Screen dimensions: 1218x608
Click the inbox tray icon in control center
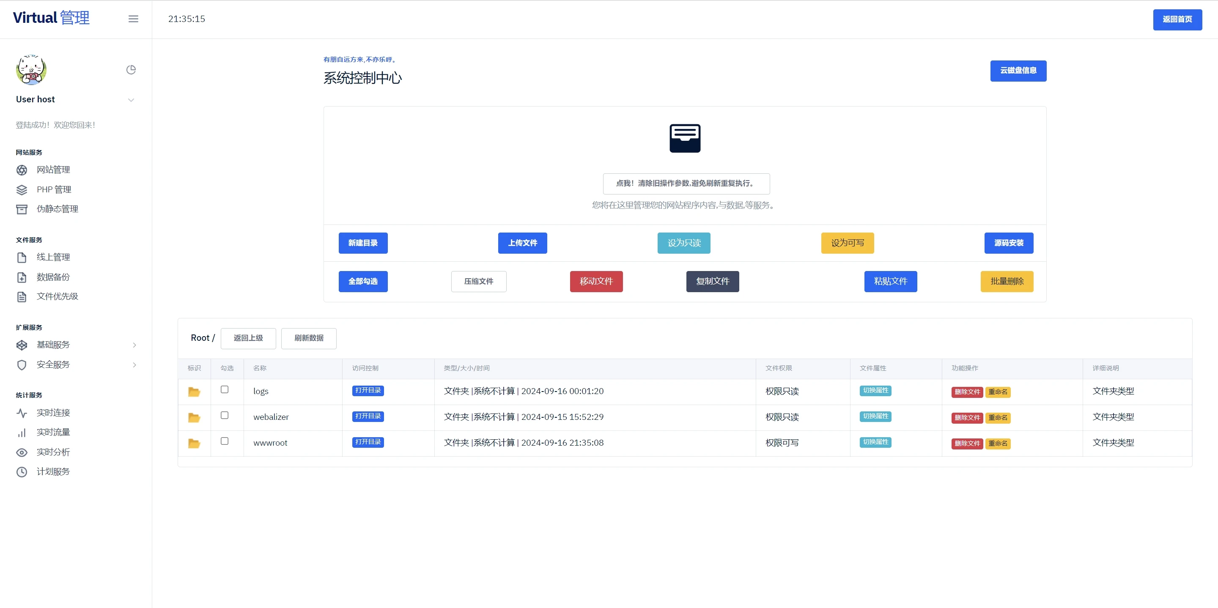[685, 138]
